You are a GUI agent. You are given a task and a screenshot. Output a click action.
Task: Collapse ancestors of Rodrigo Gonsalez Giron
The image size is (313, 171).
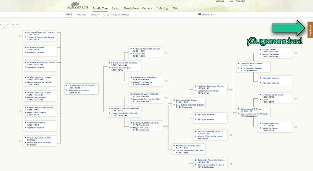tap(231, 89)
